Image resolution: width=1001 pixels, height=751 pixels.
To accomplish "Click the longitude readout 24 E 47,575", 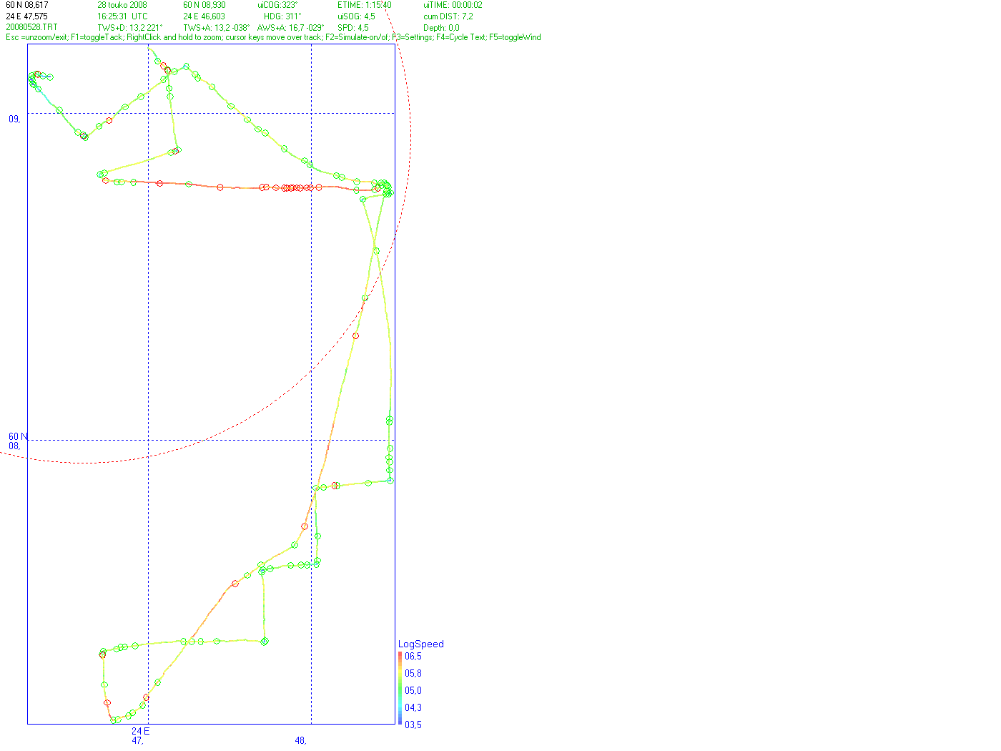I will pos(27,16).
